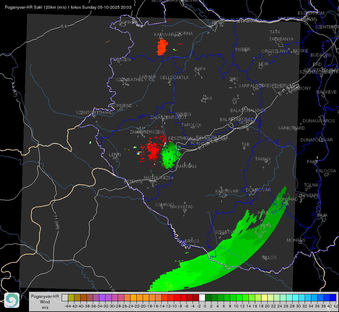Viewport: 339px width, 312px height.
Task: Click the LETENYE city label
Action: pos(133,181)
